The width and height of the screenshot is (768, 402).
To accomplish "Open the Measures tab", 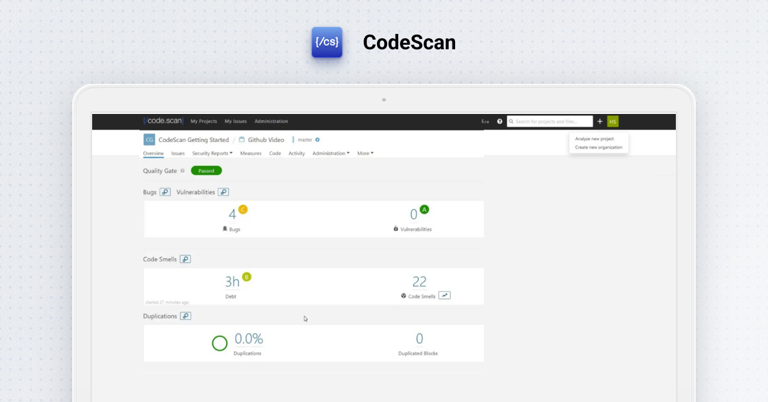I will point(251,154).
